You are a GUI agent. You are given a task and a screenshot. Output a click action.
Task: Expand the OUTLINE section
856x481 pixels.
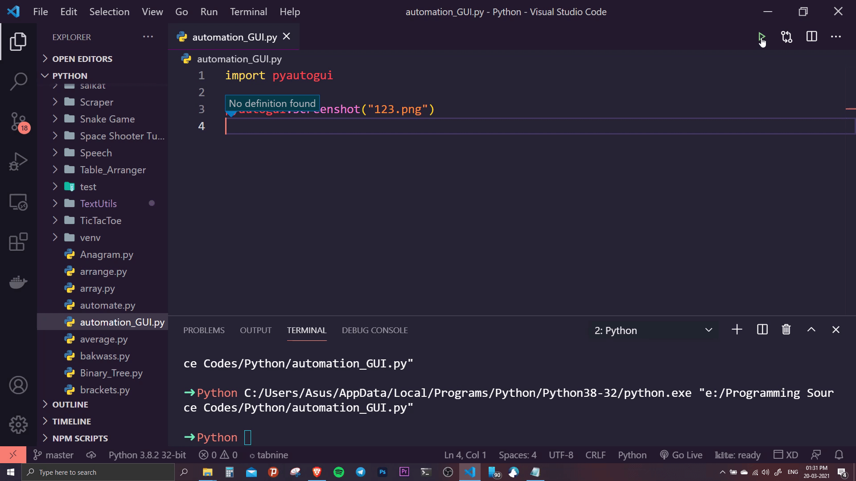[x=70, y=404]
